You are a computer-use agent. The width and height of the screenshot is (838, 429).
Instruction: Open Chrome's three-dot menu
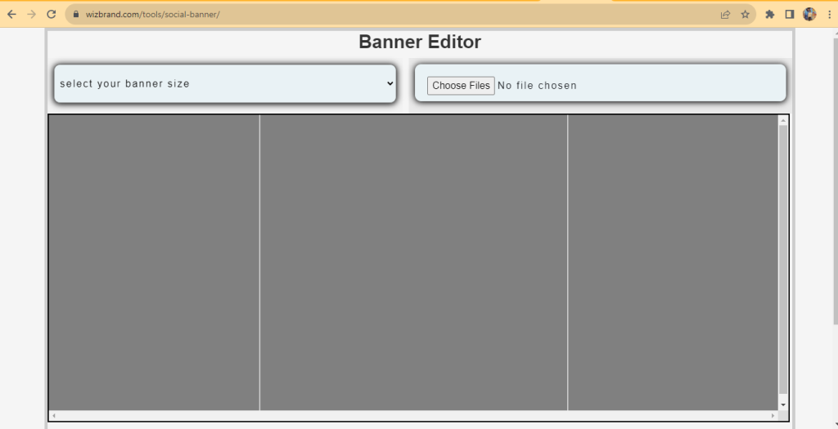828,14
